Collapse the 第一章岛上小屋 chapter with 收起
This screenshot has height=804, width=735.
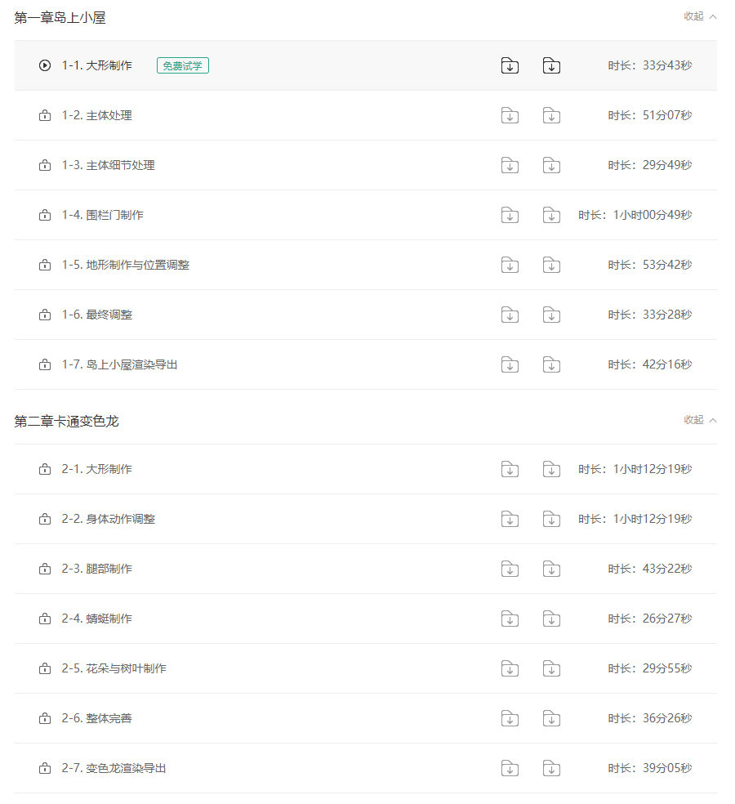(x=700, y=16)
